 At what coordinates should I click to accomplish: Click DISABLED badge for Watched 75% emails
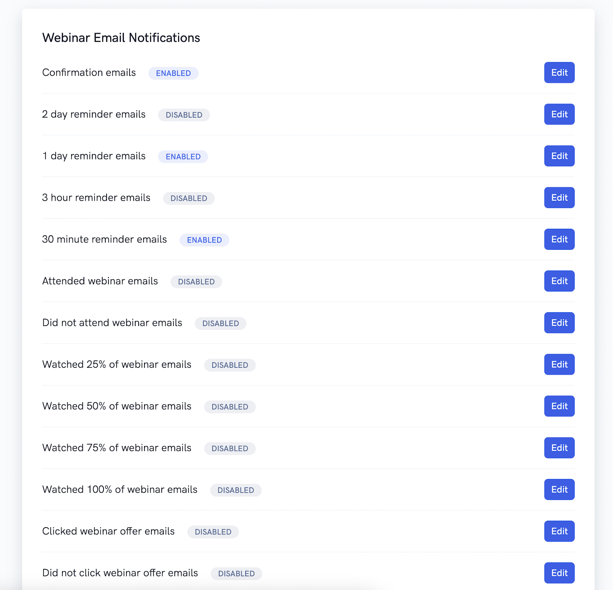point(230,449)
